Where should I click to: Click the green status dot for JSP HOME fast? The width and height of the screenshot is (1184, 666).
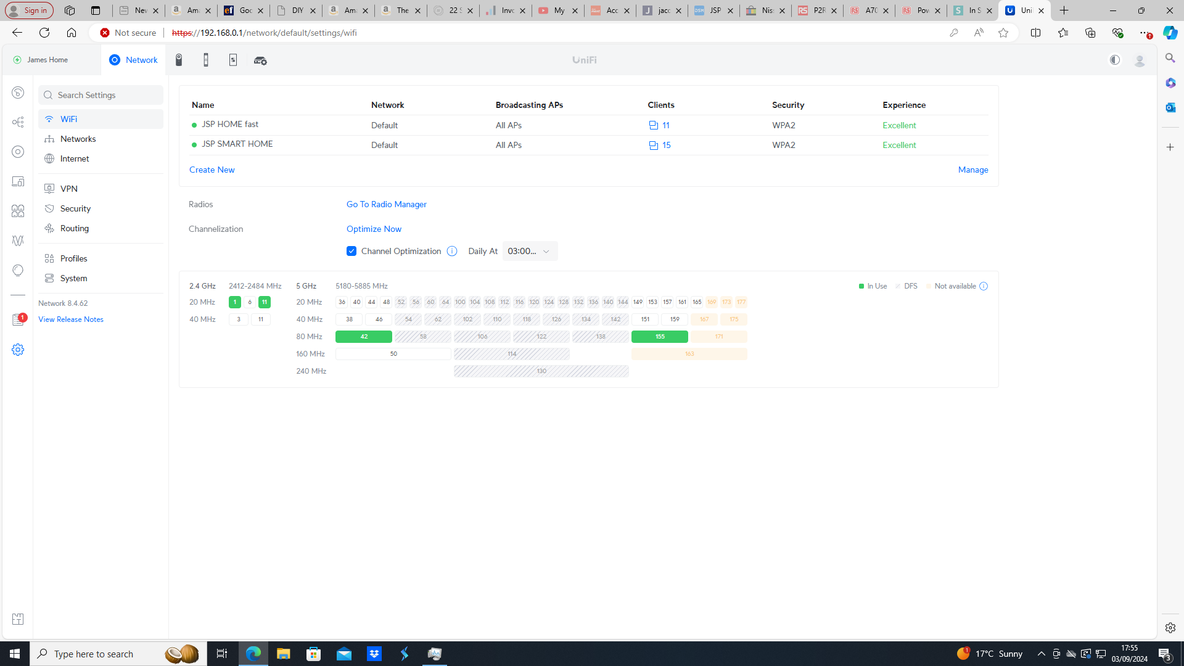[x=195, y=125]
